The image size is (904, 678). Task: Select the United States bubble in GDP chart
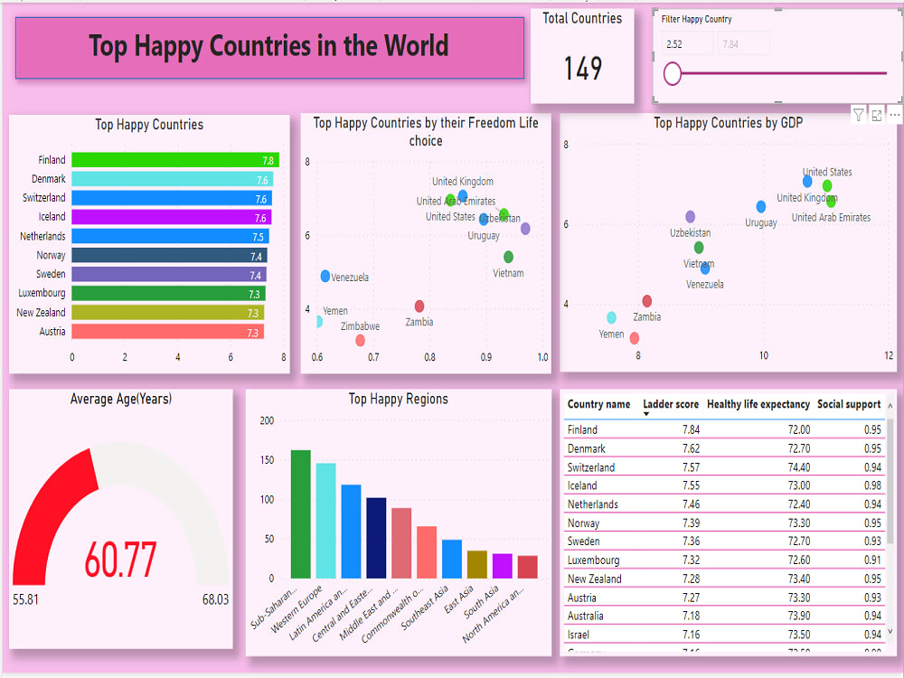click(807, 181)
